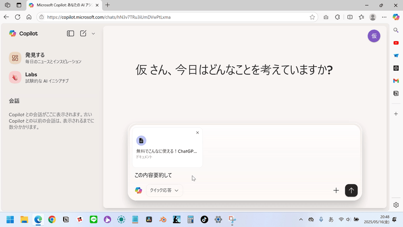Click the message text input field

(x=242, y=175)
